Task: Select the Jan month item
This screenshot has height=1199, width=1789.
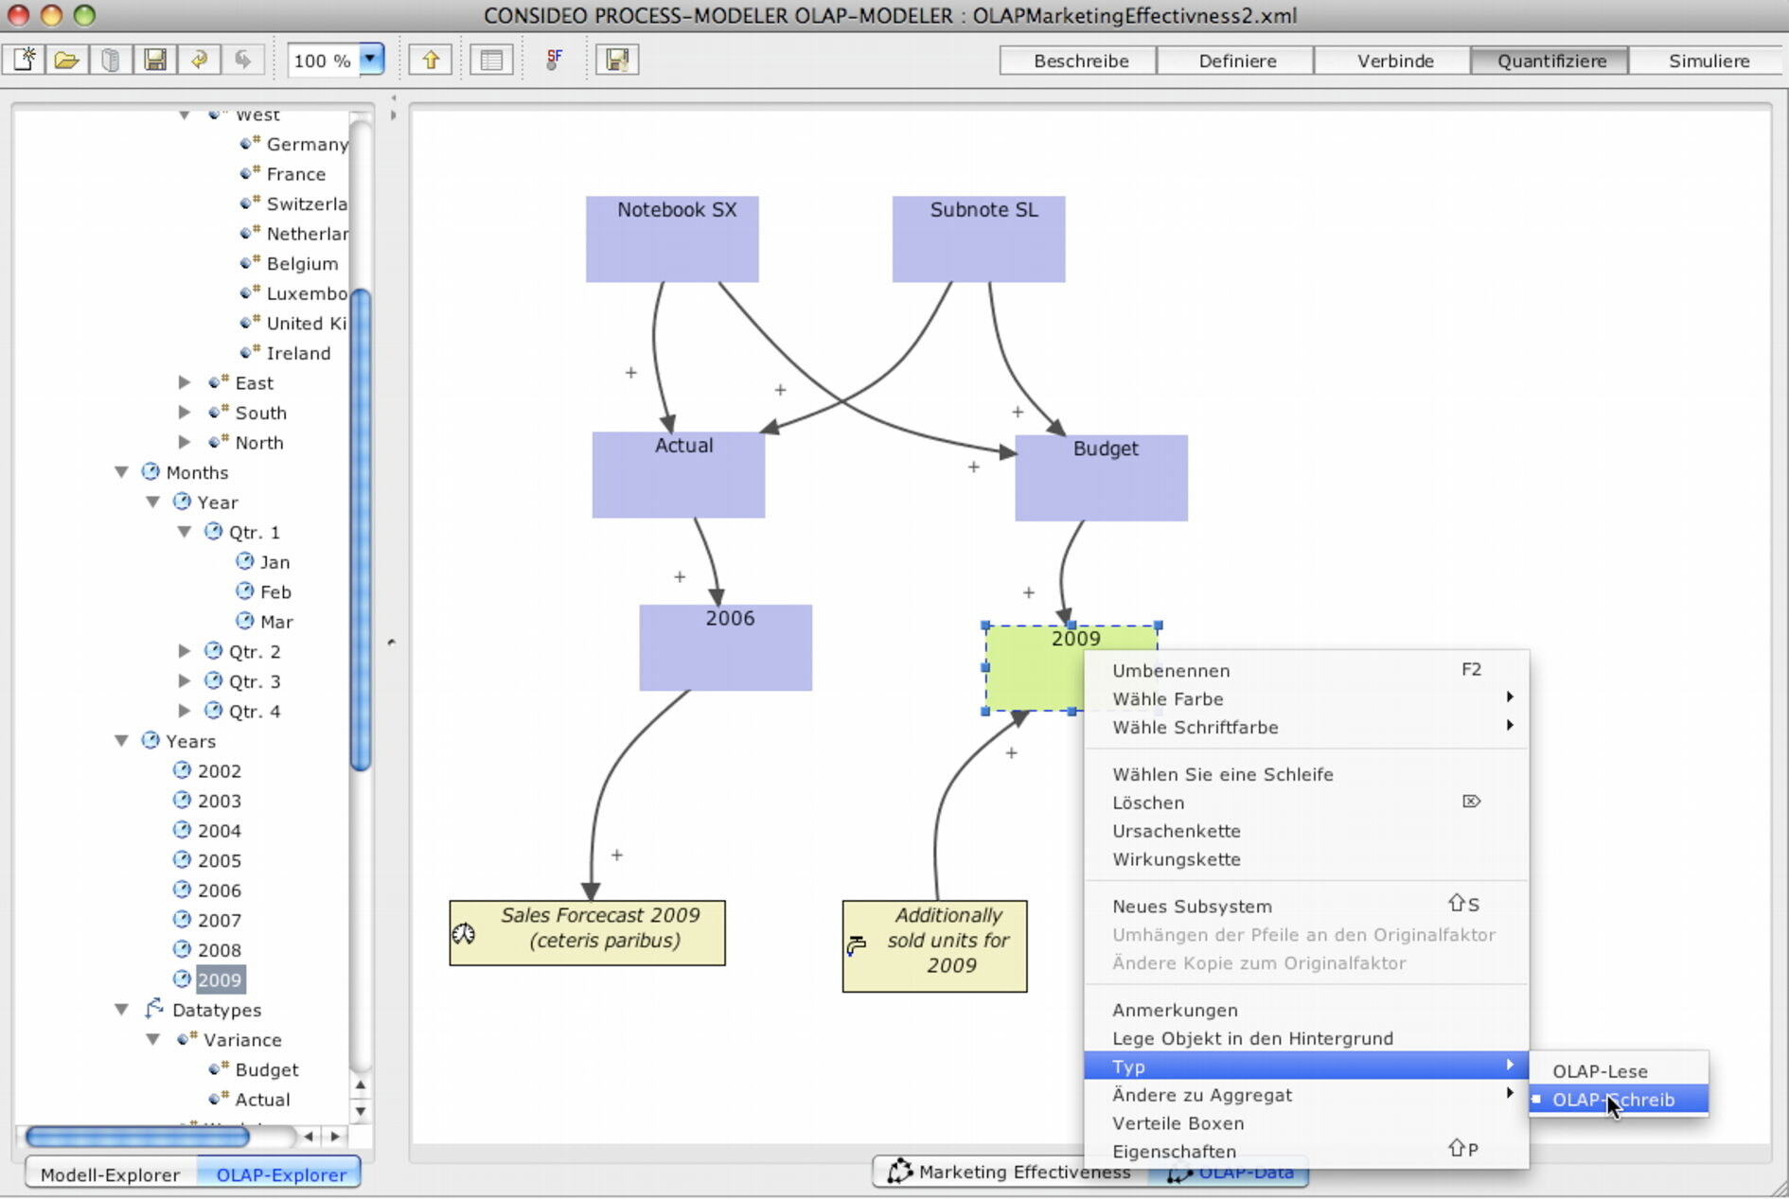Action: point(275,562)
